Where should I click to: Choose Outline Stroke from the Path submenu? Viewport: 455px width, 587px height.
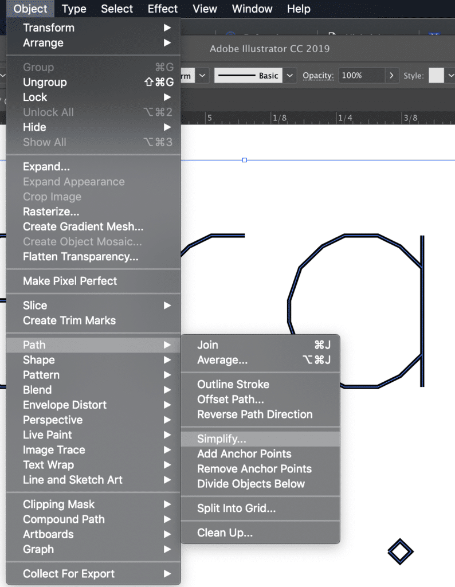tap(260, 385)
